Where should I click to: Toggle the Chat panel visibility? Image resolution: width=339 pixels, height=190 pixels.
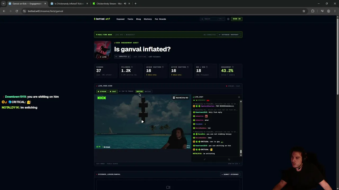click(x=113, y=92)
